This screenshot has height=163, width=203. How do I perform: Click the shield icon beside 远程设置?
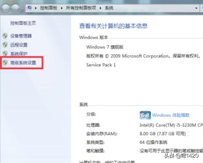5,45
